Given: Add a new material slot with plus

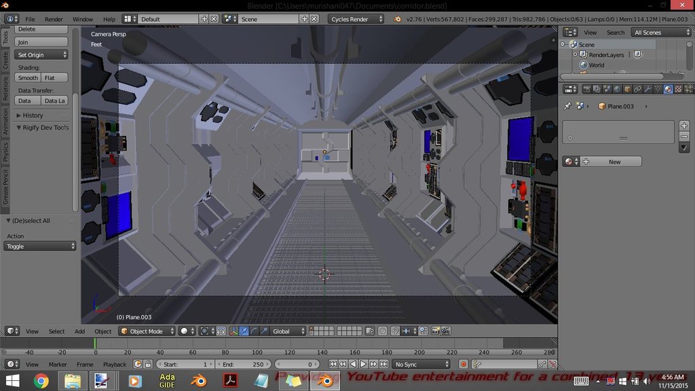Looking at the screenshot, I should point(684,126).
